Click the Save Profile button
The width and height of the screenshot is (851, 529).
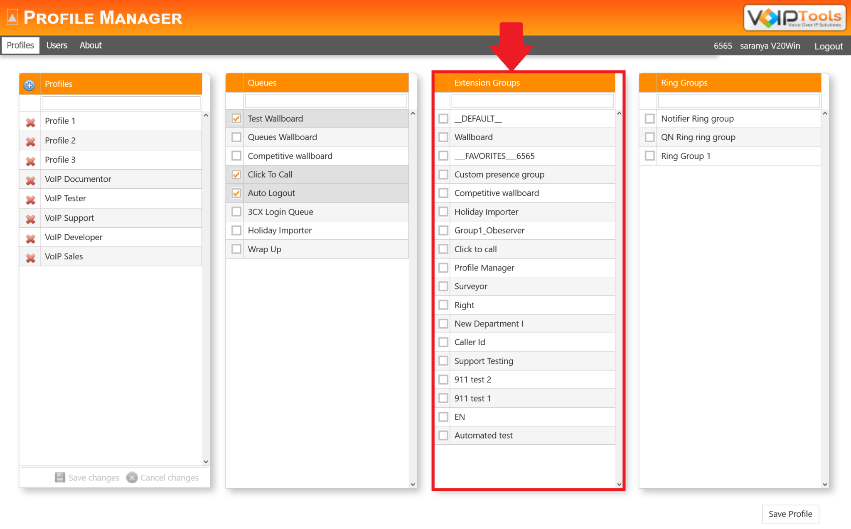click(790, 514)
